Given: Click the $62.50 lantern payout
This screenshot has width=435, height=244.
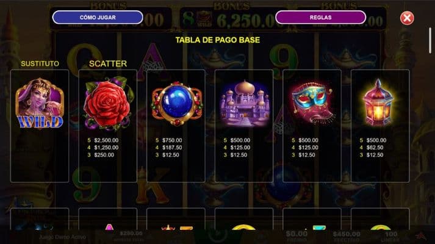Looking at the screenshot, I should (375, 148).
